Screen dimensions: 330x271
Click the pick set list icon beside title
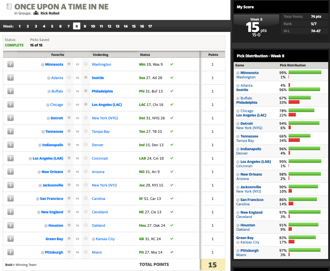pyautogui.click(x=9, y=6)
